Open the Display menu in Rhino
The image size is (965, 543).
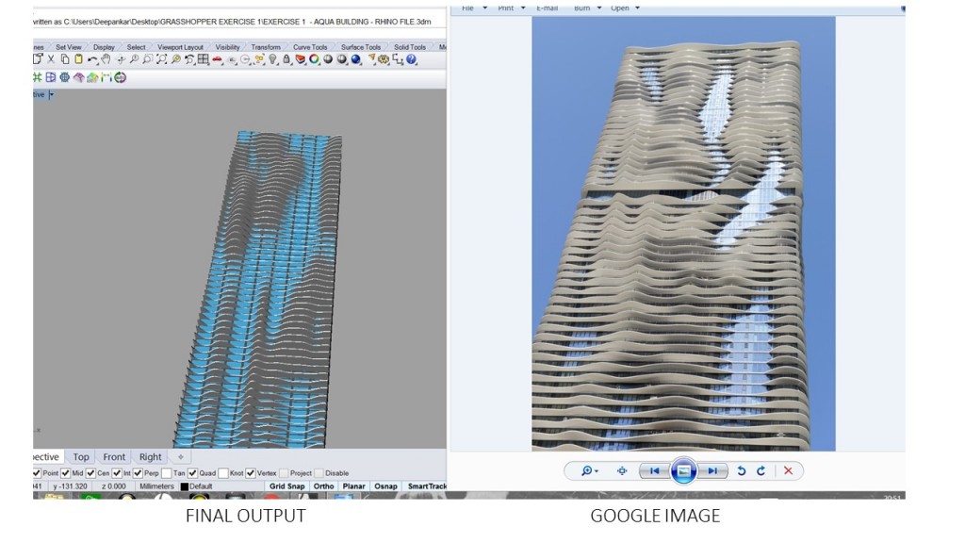point(104,46)
